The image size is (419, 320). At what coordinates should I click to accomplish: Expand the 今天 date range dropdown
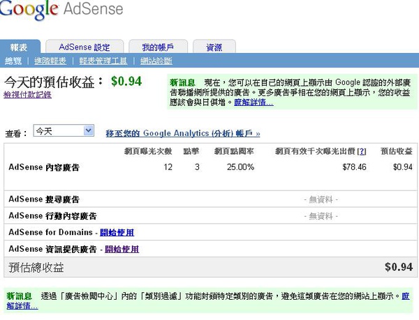(64, 130)
